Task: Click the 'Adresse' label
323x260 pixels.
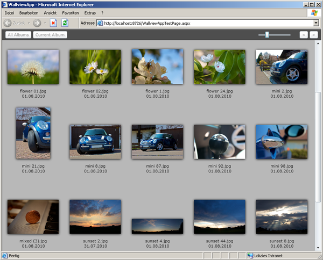Action: pyautogui.click(x=88, y=23)
